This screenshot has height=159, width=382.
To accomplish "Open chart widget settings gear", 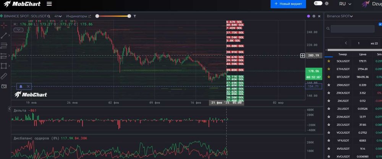I will coord(314,16).
